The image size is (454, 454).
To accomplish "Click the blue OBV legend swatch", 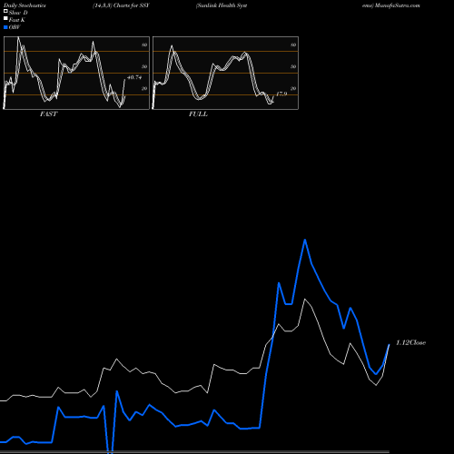I will (x=5, y=27).
